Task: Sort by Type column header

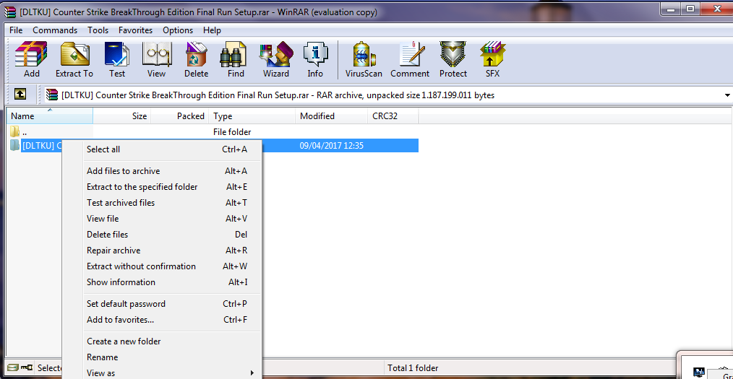Action: click(x=252, y=116)
